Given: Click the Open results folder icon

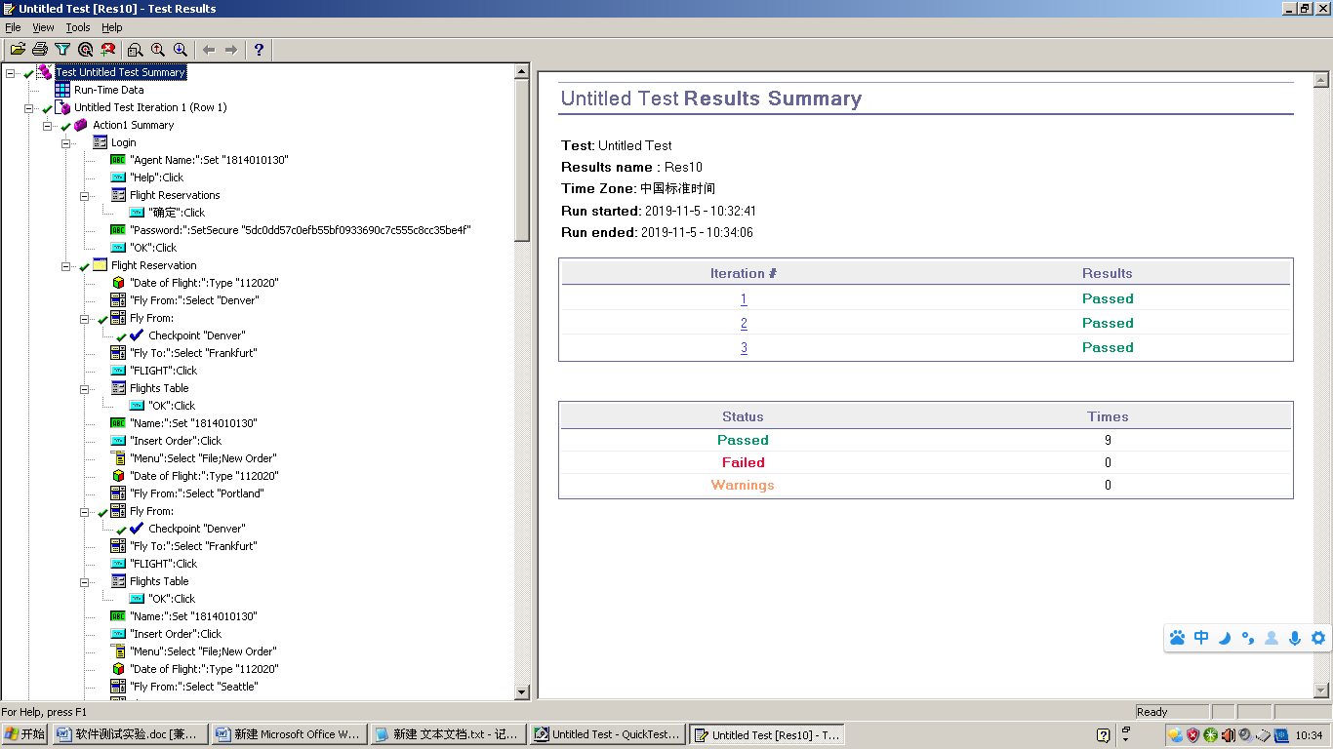Looking at the screenshot, I should click(x=18, y=50).
